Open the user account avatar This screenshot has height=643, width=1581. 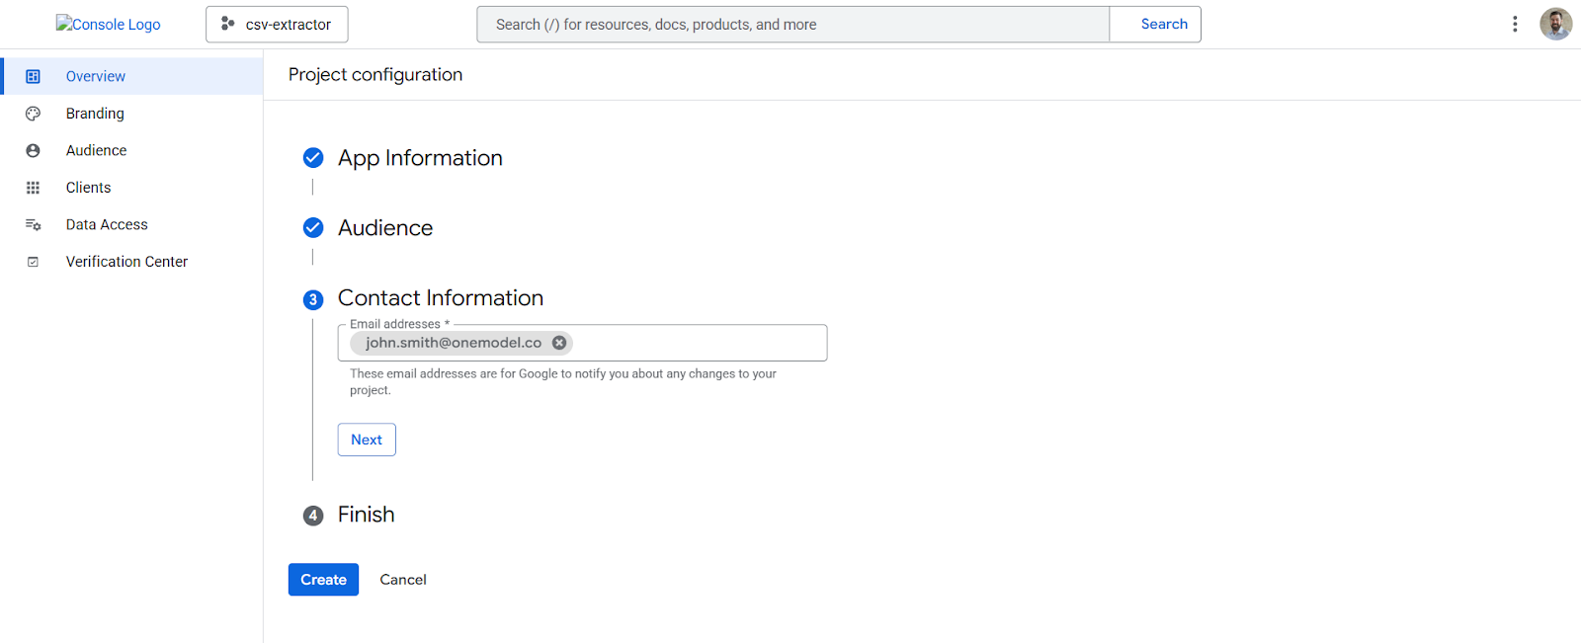pos(1555,24)
